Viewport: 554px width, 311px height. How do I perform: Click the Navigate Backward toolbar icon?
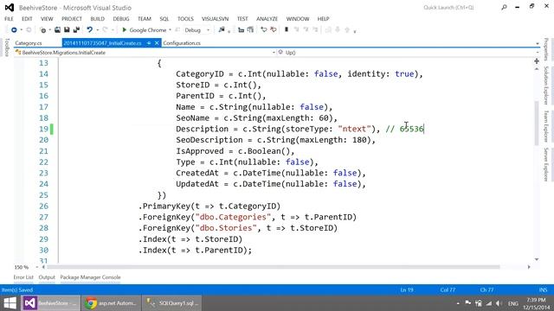point(14,30)
